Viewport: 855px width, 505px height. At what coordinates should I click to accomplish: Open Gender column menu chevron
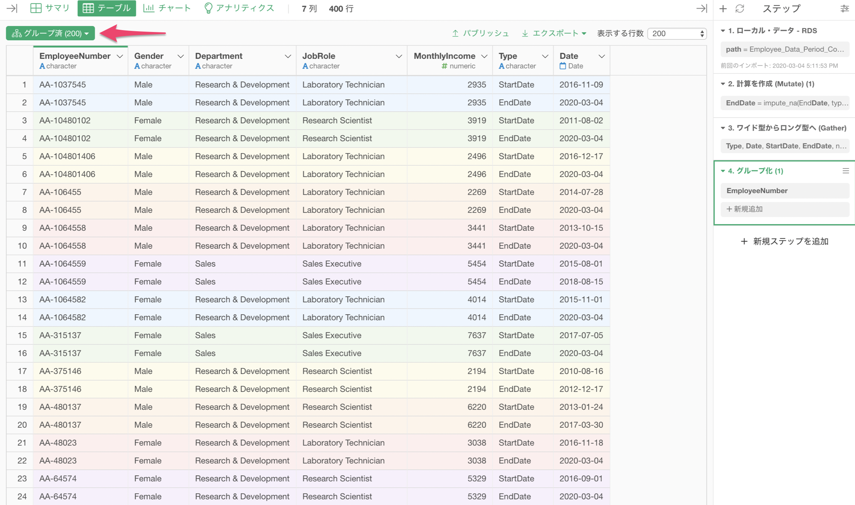click(181, 57)
